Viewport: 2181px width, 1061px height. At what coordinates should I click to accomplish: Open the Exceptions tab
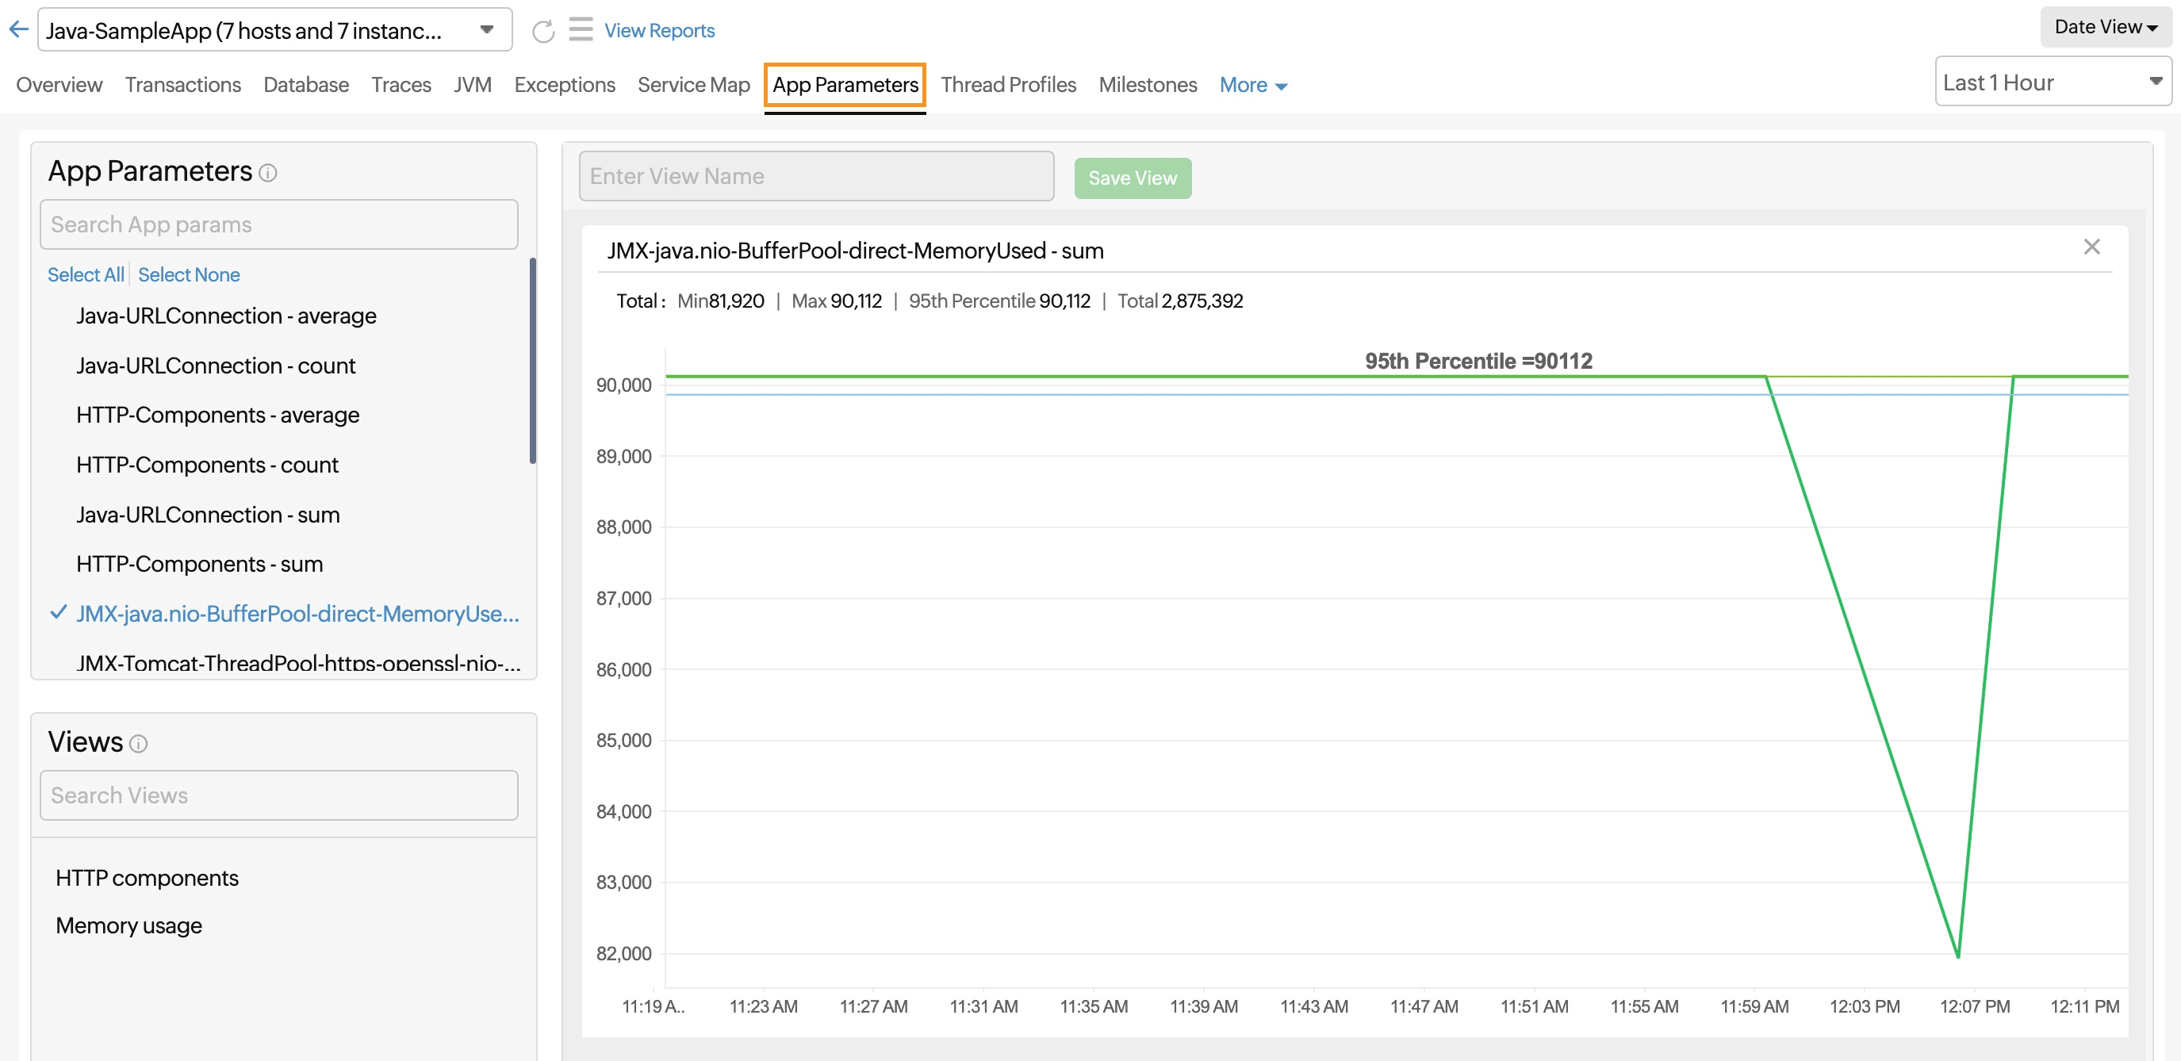[x=564, y=85]
